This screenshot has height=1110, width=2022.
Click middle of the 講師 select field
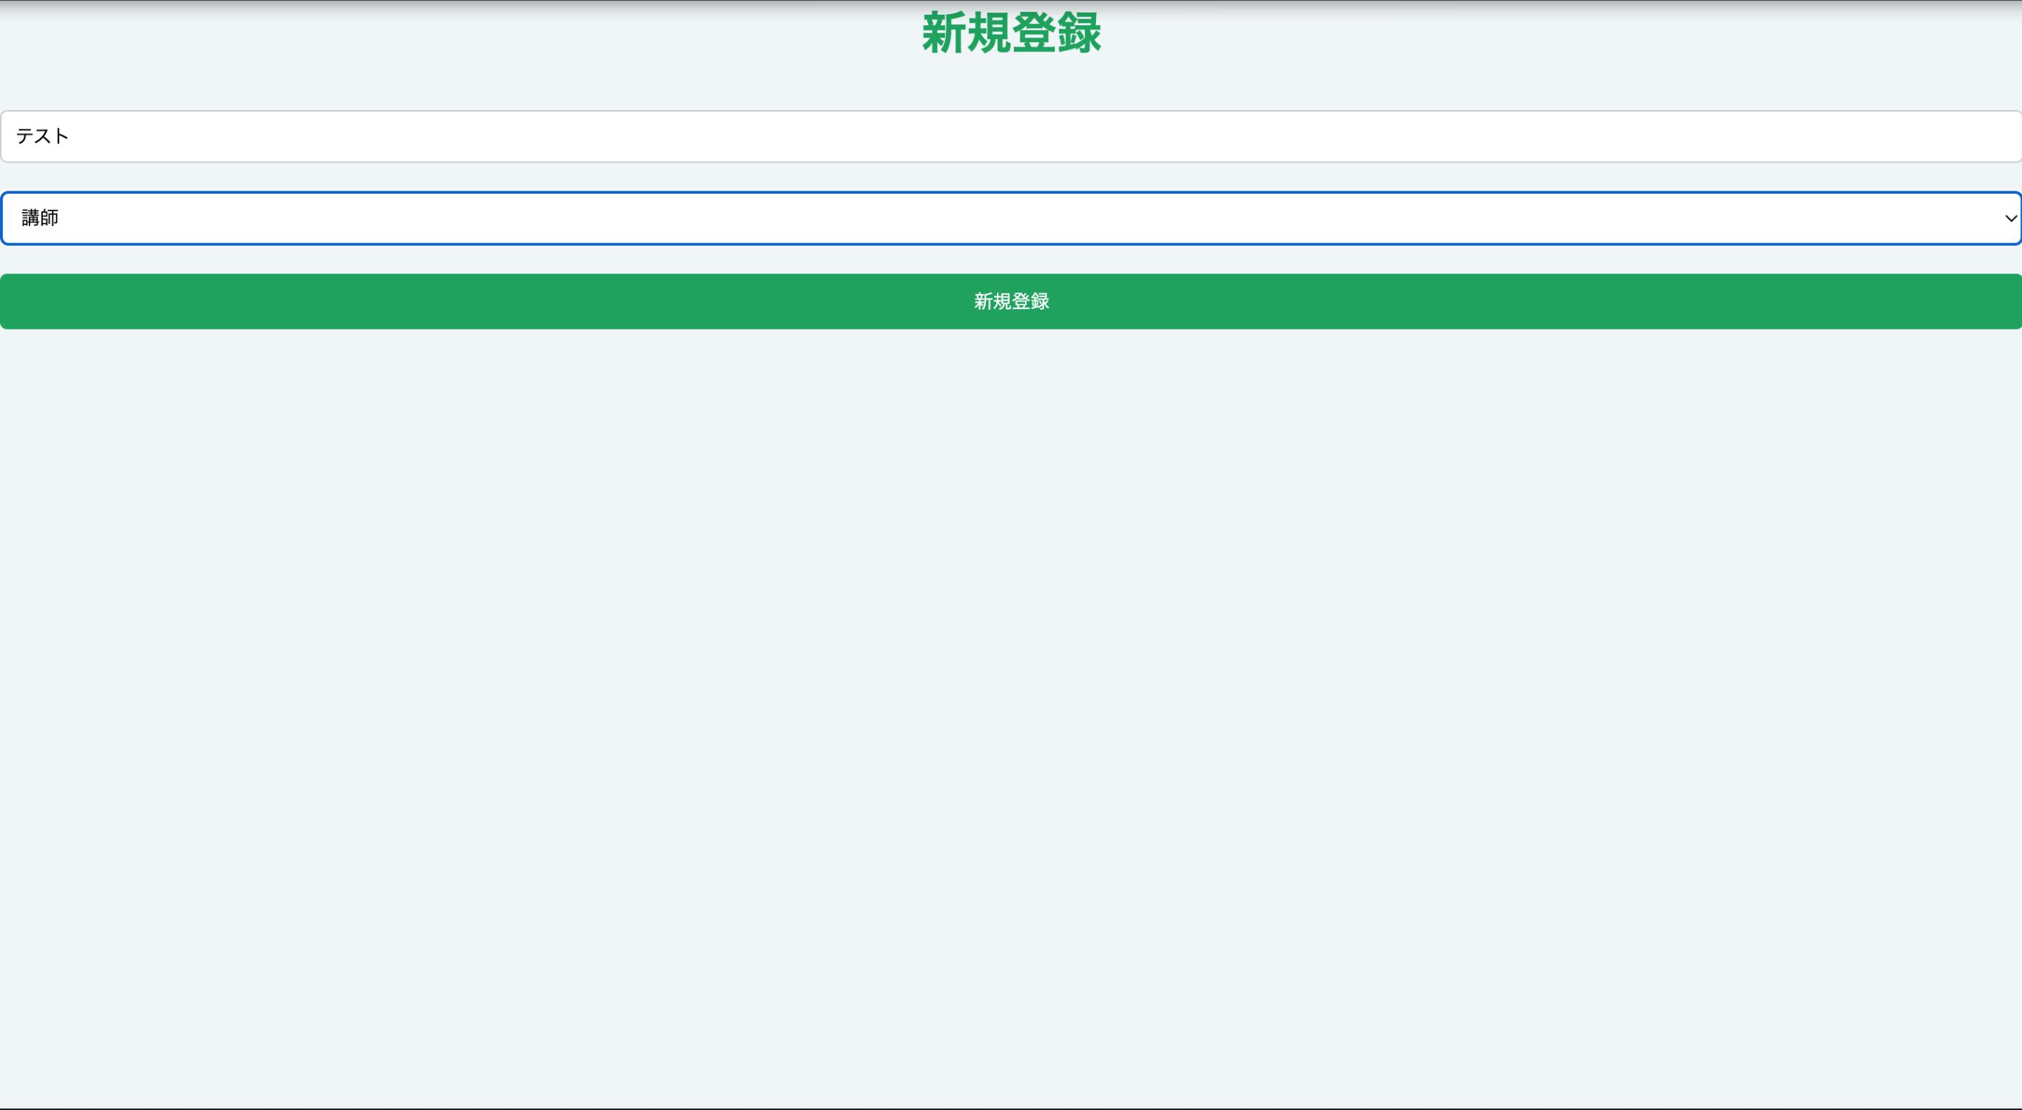(x=1011, y=218)
